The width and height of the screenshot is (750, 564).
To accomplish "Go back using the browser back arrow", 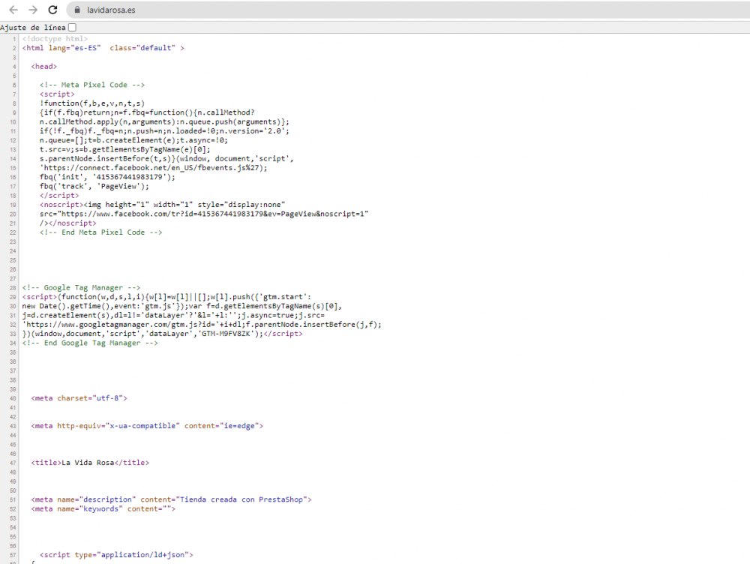I will [13, 10].
